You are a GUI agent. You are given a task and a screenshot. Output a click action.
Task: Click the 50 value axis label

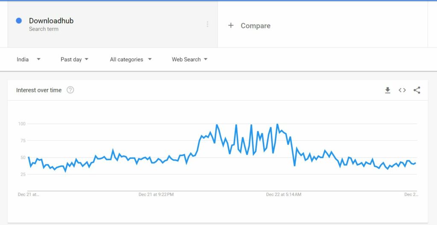pos(23,157)
